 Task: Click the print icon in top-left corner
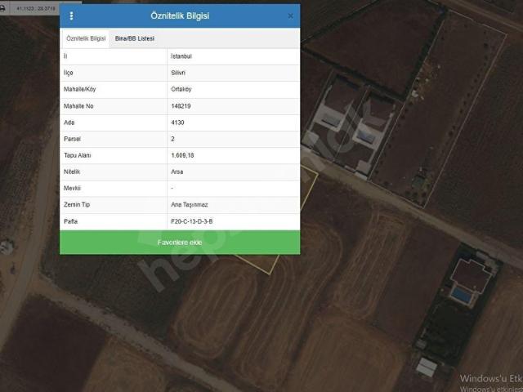coord(2,7)
